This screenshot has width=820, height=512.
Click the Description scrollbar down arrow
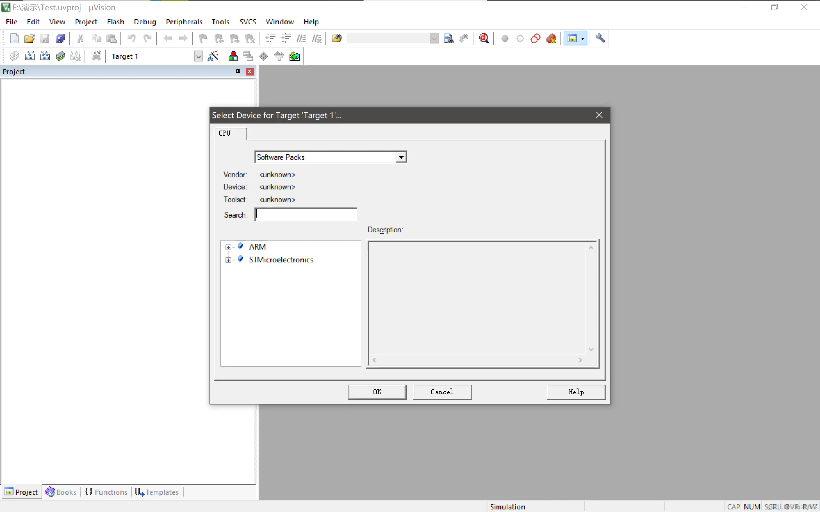[591, 349]
